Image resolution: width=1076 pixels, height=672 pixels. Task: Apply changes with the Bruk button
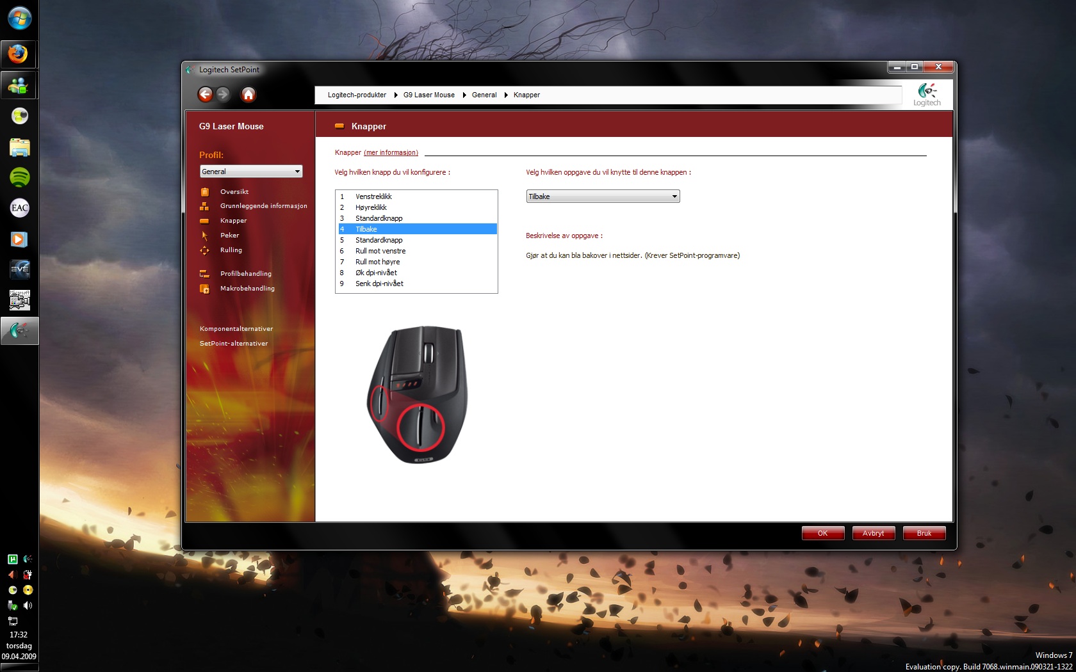pos(924,533)
